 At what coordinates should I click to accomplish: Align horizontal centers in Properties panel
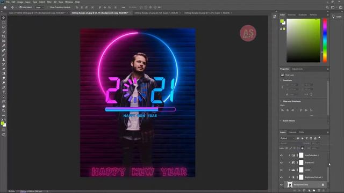288,110
